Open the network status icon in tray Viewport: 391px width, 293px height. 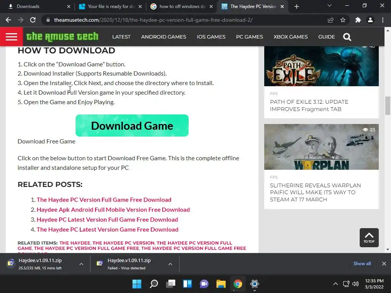(346, 284)
